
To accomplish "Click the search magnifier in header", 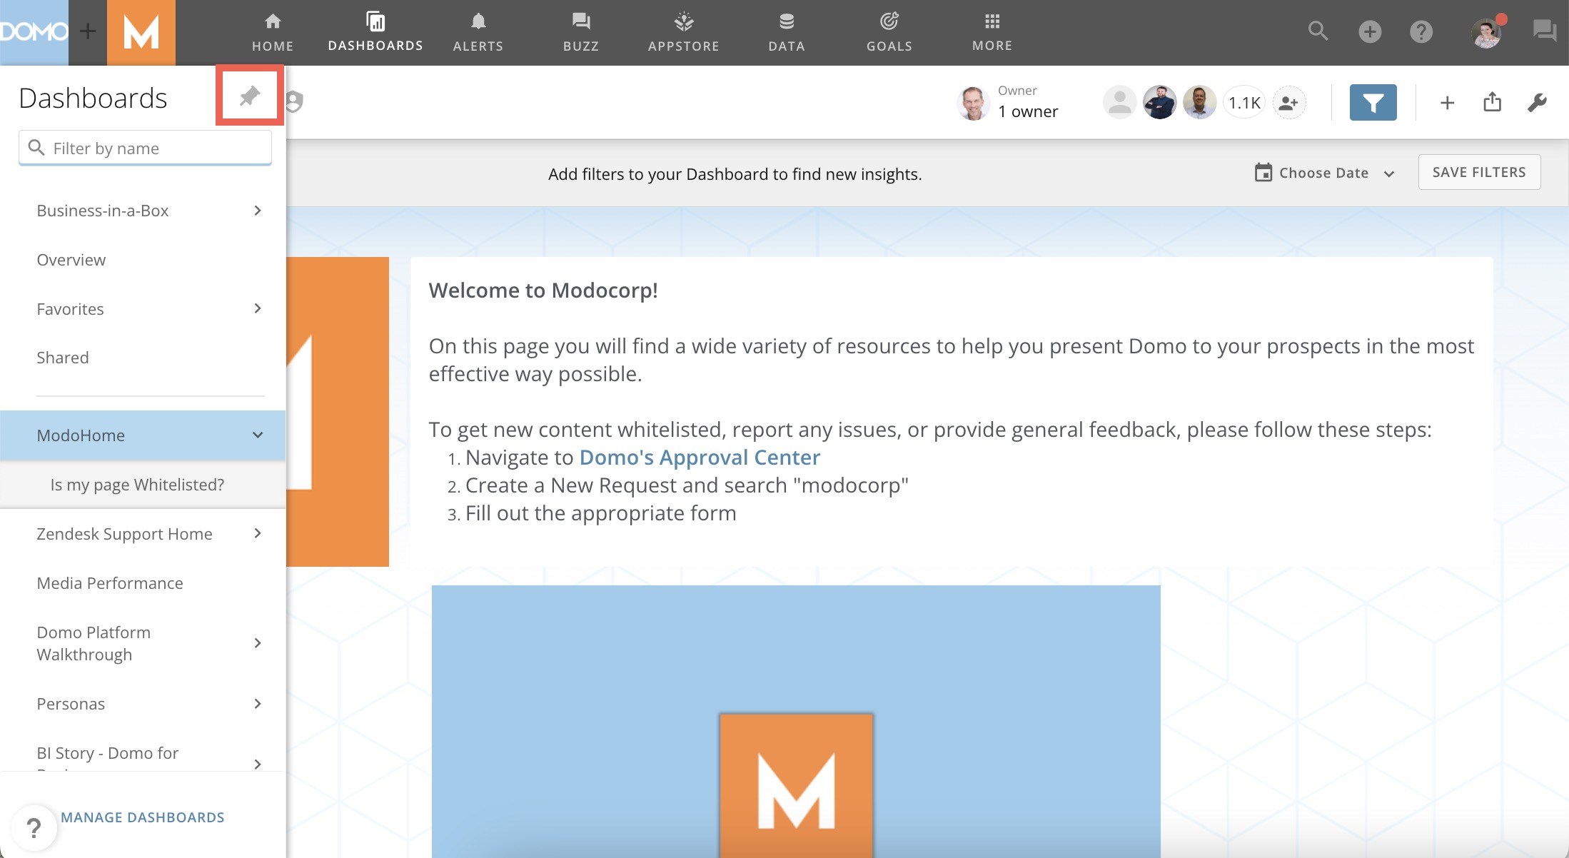I will coord(1318,31).
